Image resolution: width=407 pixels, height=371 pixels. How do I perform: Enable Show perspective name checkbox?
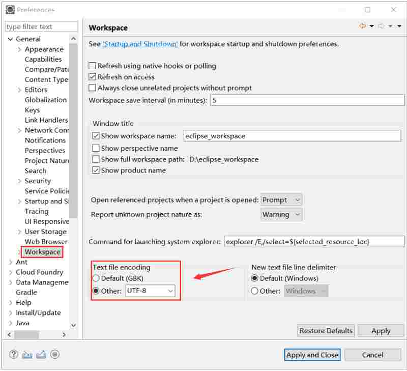pyautogui.click(x=96, y=148)
